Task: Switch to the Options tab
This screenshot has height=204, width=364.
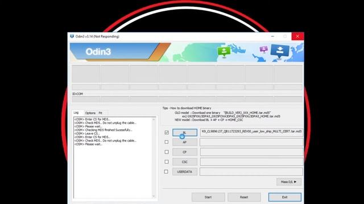Action: click(x=90, y=113)
